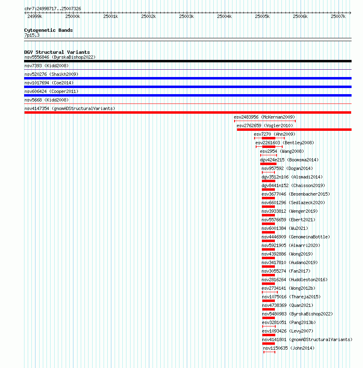Screen dimensions: 363x368
Task: Open nsv6001384 (Wu2021) label
Action: click(x=285, y=228)
